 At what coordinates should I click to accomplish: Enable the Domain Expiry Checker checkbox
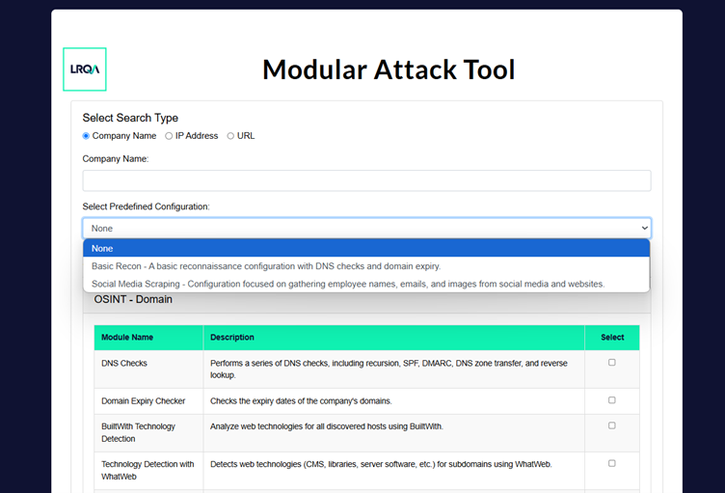(611, 400)
